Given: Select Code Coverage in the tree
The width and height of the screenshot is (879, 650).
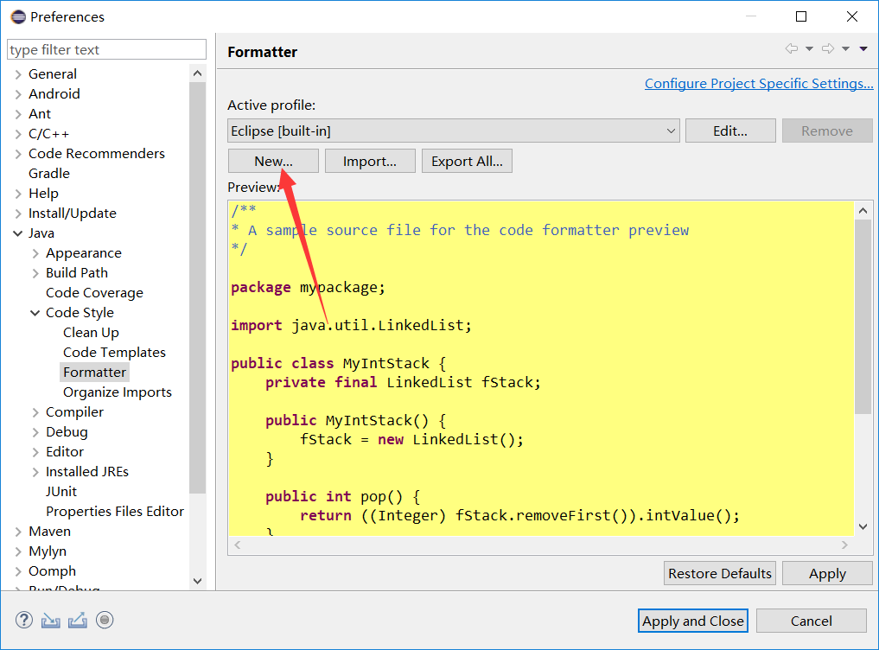Looking at the screenshot, I should pos(94,293).
